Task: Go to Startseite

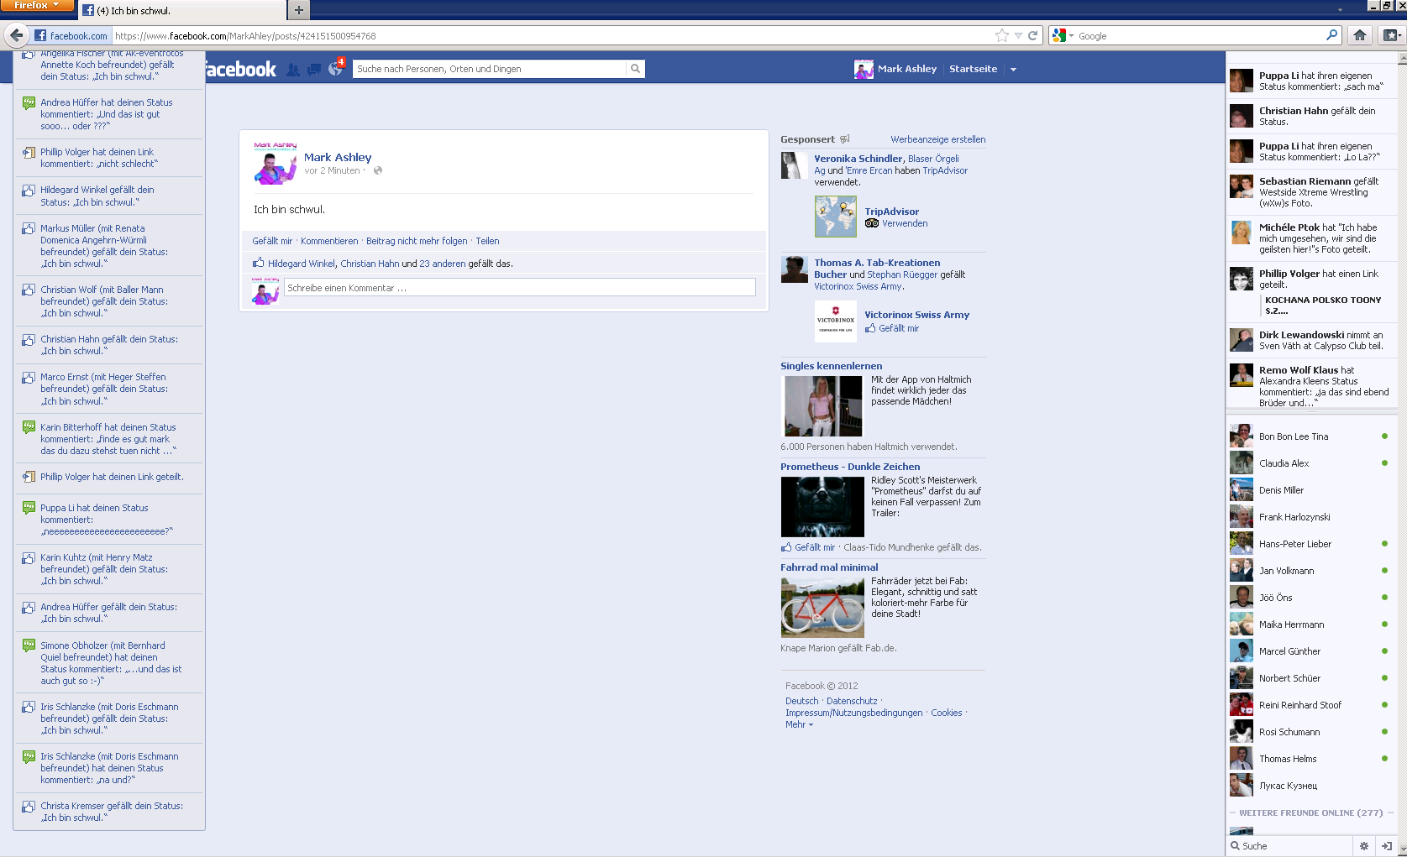Action: click(973, 69)
